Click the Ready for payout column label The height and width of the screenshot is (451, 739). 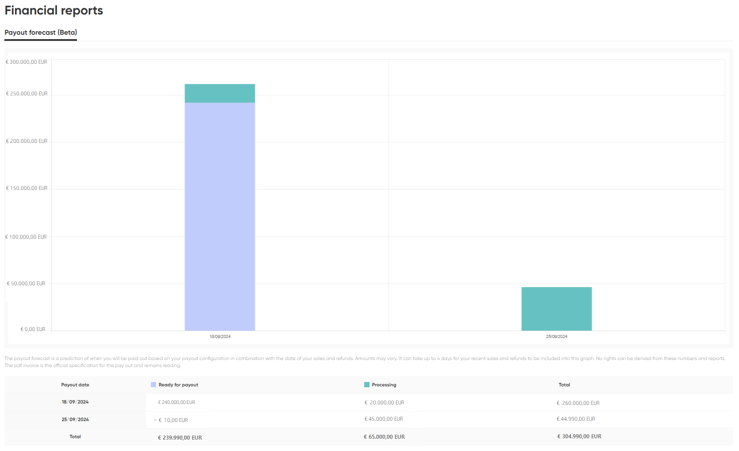click(178, 385)
